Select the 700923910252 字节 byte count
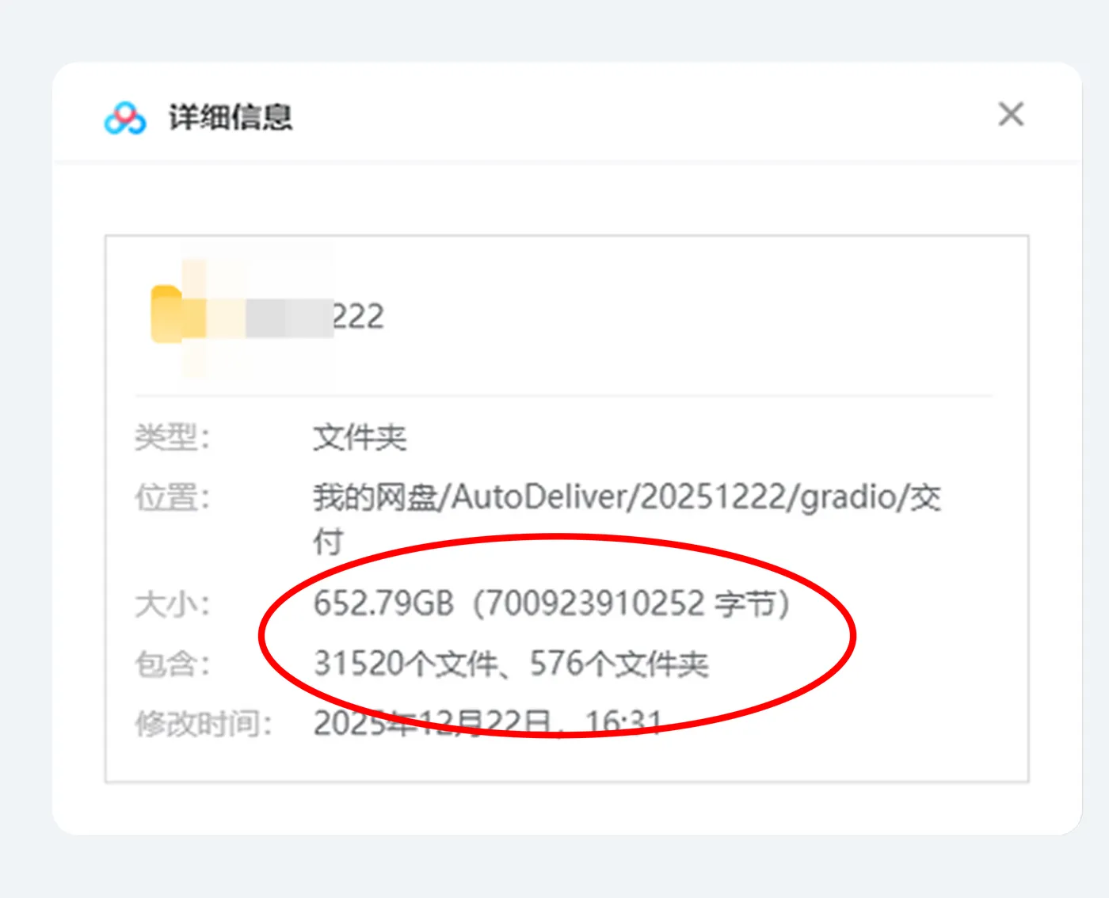Image resolution: width=1109 pixels, height=898 pixels. pos(632,603)
